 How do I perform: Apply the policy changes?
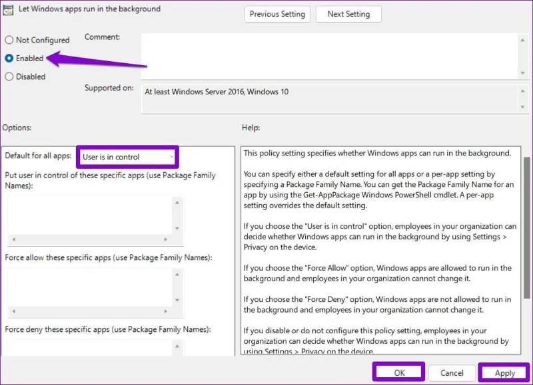tap(505, 373)
